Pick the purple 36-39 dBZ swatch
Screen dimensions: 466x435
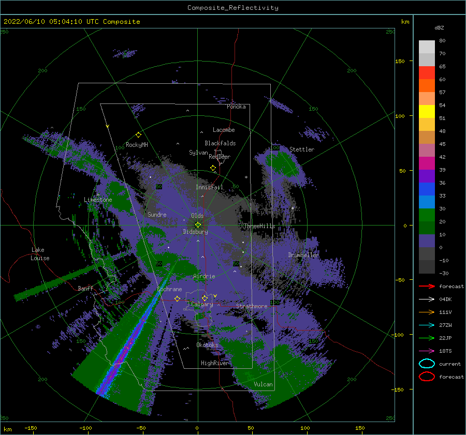coord(427,176)
